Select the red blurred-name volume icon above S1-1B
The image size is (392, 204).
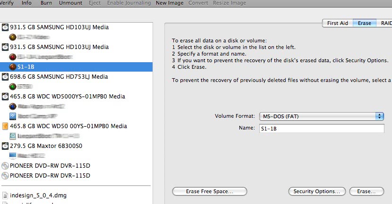coord(12,57)
